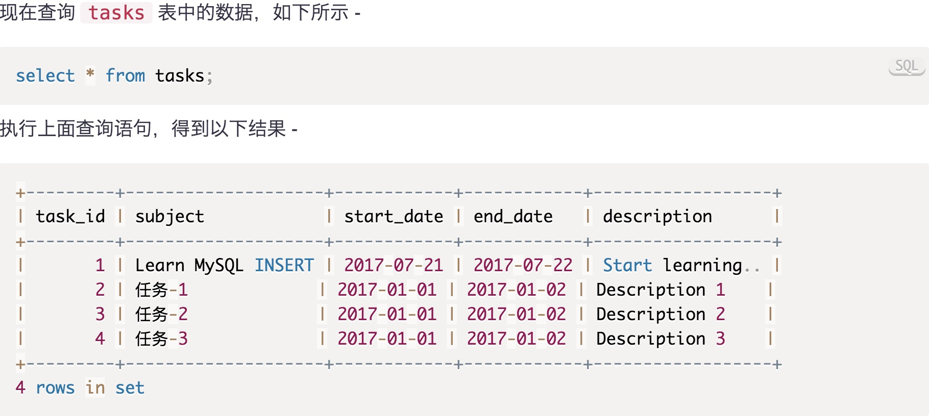
Task: Click the 'from' keyword in the query
Action: (x=126, y=76)
